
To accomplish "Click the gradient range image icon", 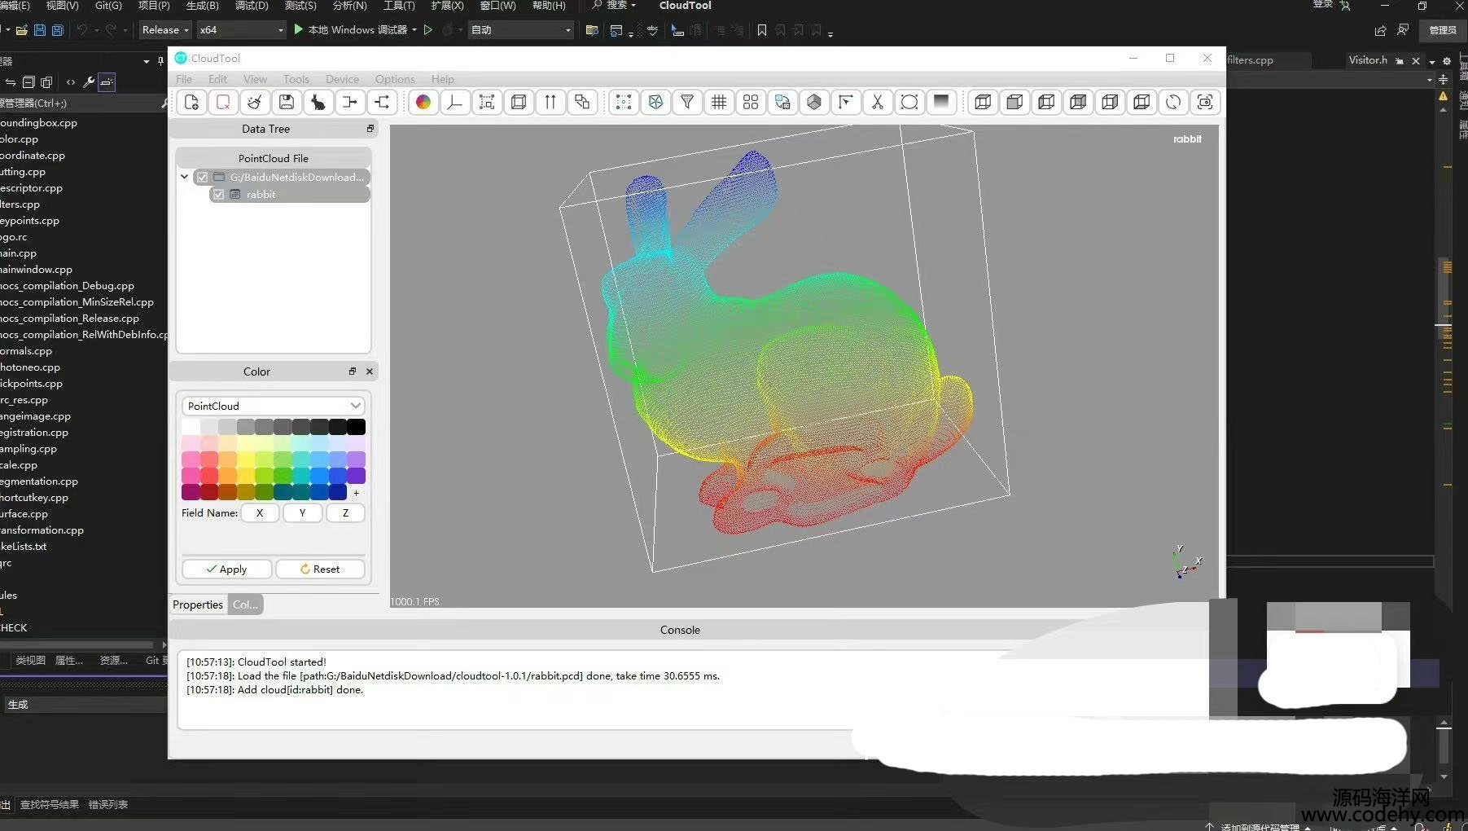I will [941, 102].
